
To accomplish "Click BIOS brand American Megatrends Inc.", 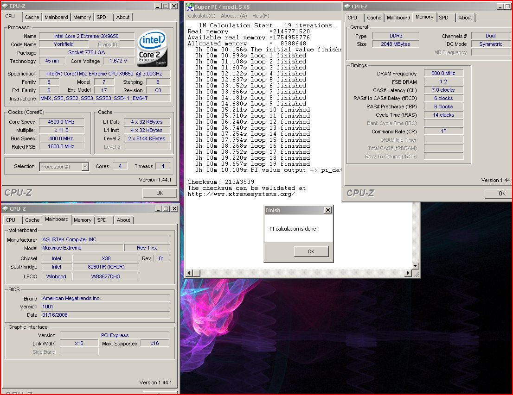I will [105, 298].
